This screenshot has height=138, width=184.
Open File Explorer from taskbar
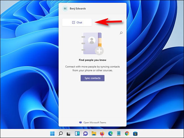pyautogui.click(x=94, y=133)
